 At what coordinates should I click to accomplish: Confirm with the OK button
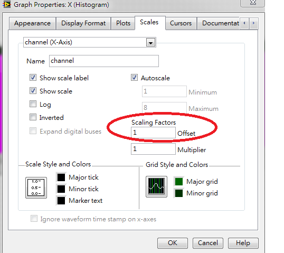[x=173, y=243]
